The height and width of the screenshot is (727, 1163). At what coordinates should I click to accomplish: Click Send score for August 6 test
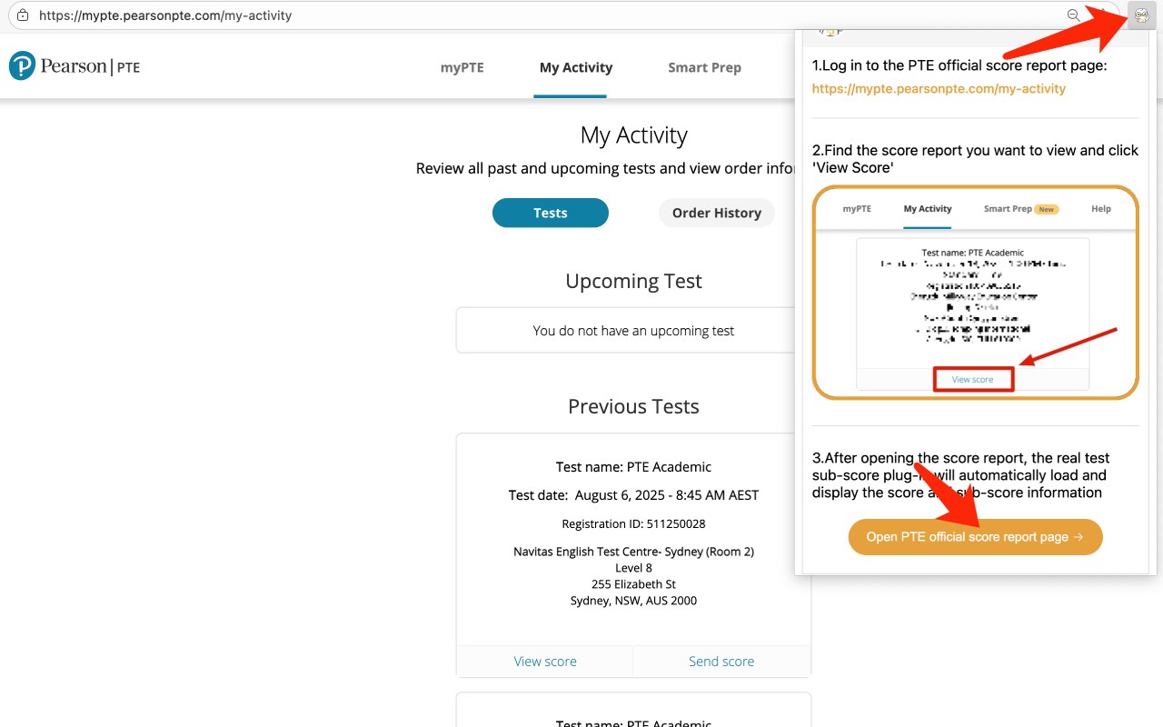(721, 662)
